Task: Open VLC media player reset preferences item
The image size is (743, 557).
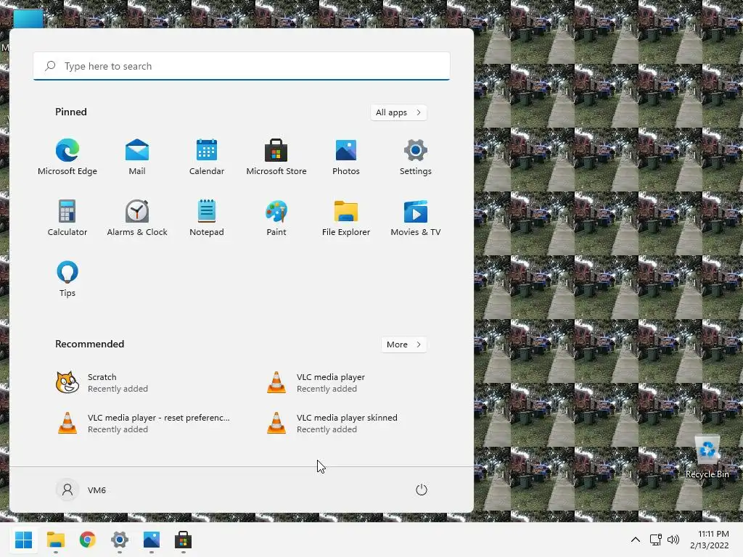Action: [143, 423]
